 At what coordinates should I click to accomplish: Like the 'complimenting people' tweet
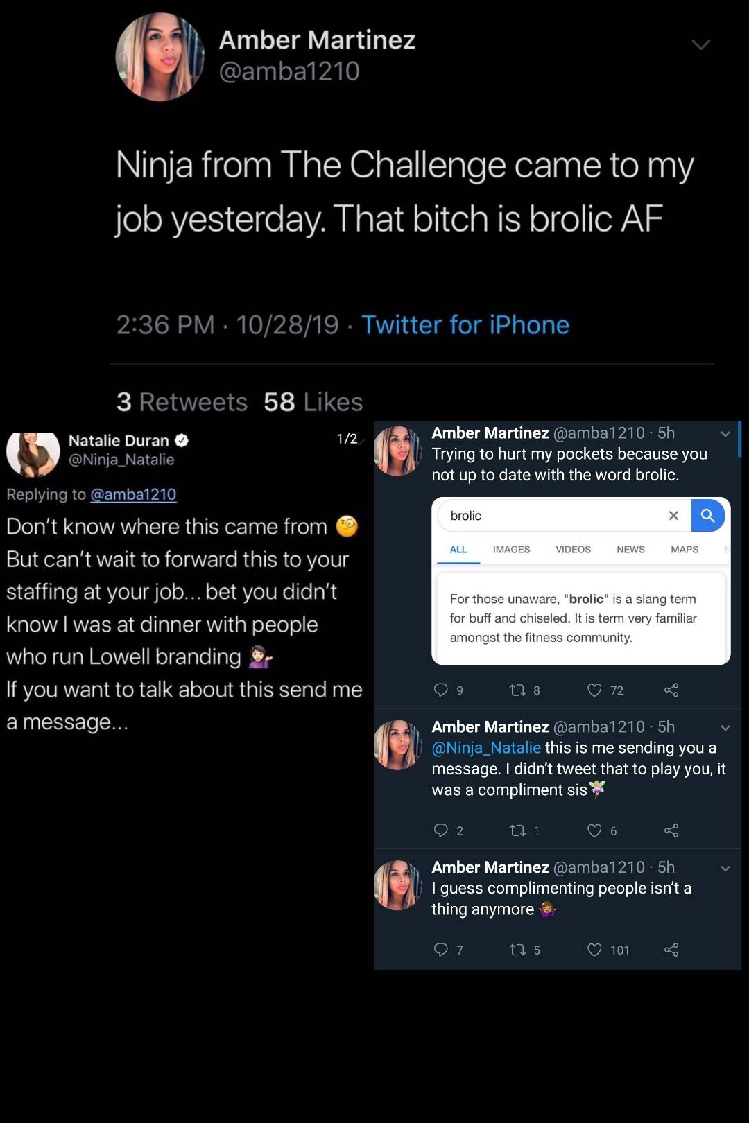tap(594, 950)
